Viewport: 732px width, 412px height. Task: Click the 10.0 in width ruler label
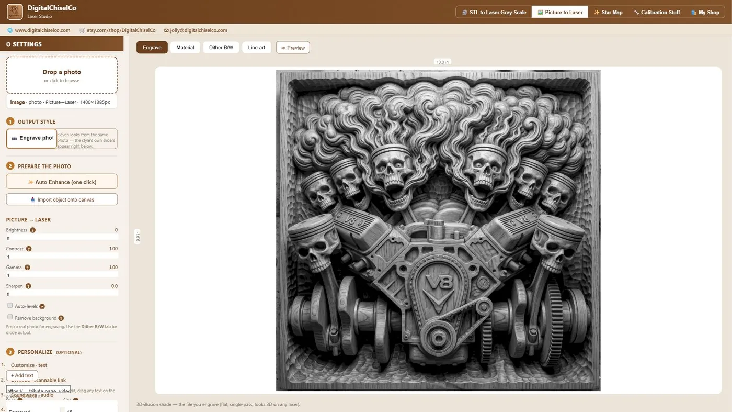pyautogui.click(x=442, y=62)
